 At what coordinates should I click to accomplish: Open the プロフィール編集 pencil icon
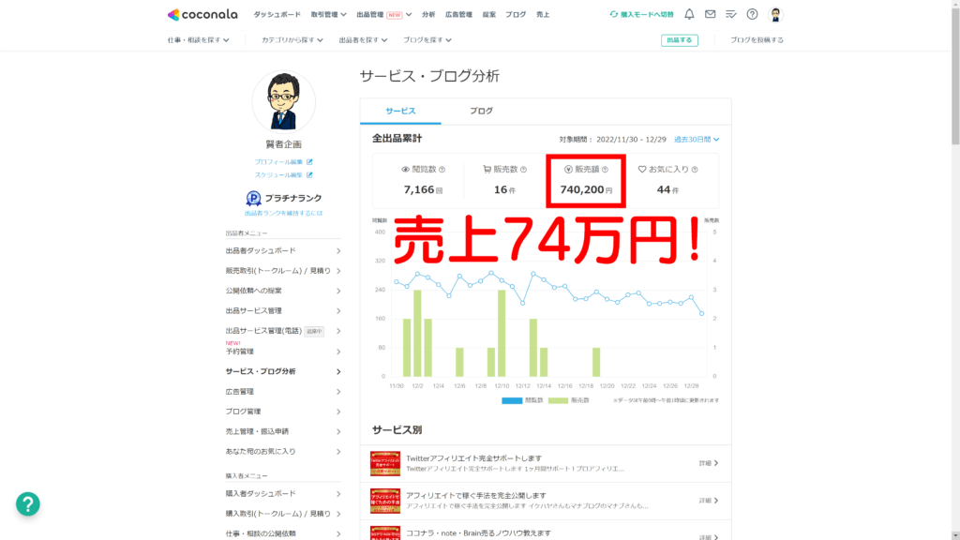[x=310, y=162]
